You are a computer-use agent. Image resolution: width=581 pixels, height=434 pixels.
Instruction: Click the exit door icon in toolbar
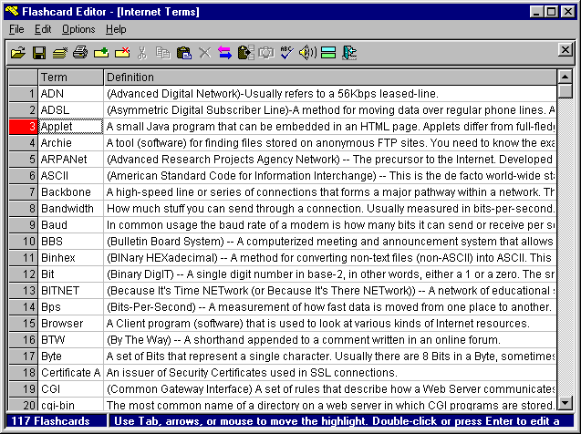point(348,53)
